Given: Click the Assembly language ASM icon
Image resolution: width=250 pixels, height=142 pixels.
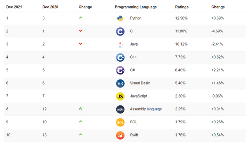Looking at the screenshot, I should pos(120,109).
